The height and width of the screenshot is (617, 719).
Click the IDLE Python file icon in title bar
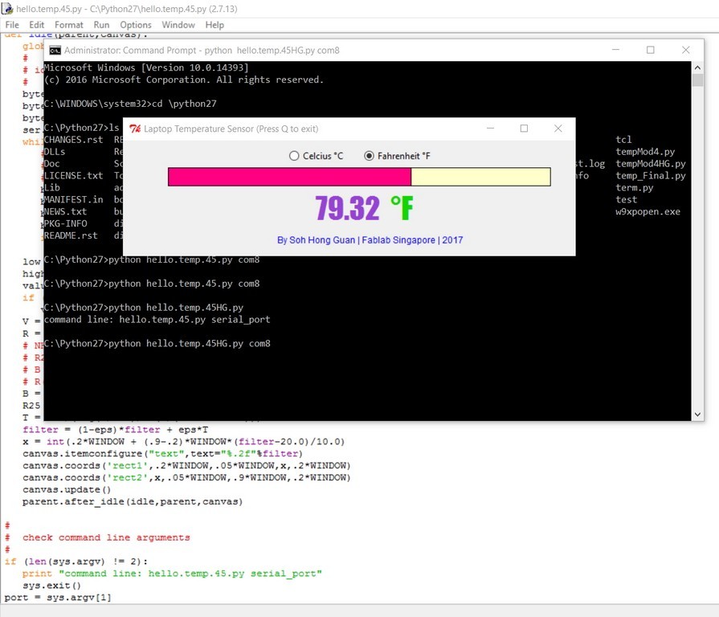pyautogui.click(x=7, y=9)
